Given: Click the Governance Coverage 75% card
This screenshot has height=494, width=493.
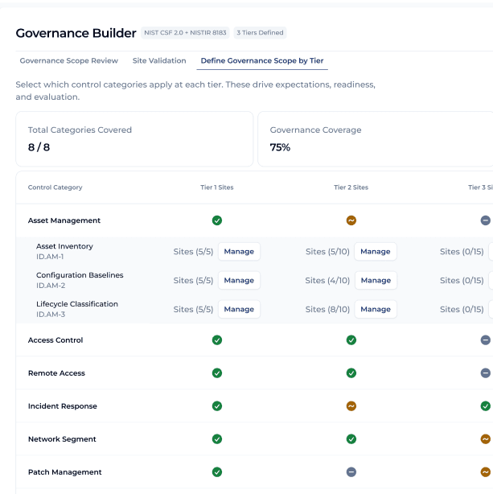Looking at the screenshot, I should coord(375,139).
